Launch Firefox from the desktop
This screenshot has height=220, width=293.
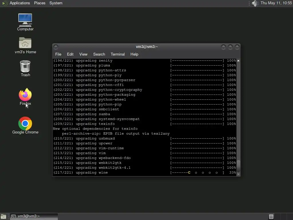click(x=25, y=97)
